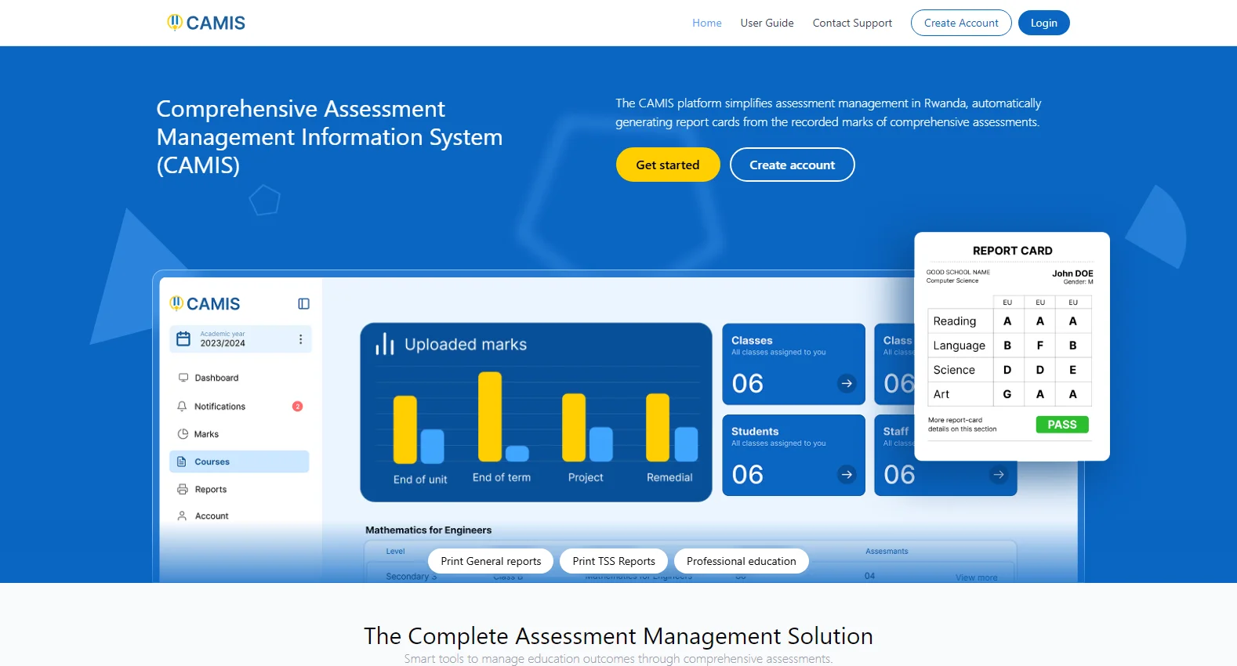Select the highlighted Courses sidebar item
The width and height of the screenshot is (1237, 666).
tap(239, 461)
